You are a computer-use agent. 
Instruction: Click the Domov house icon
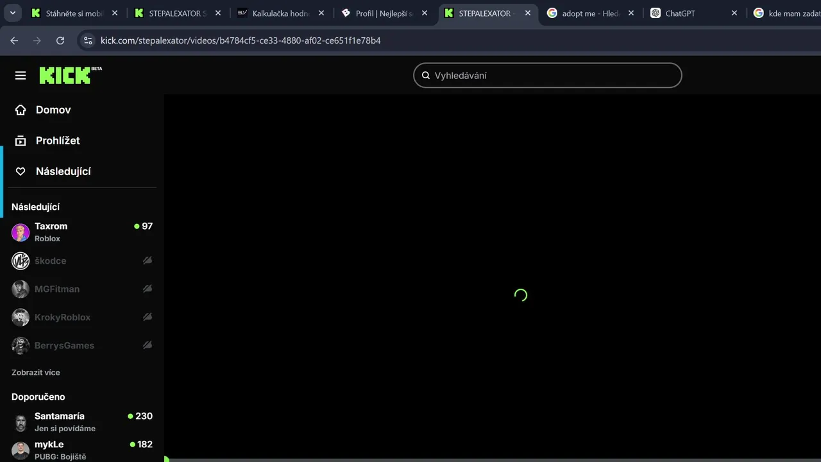21,110
